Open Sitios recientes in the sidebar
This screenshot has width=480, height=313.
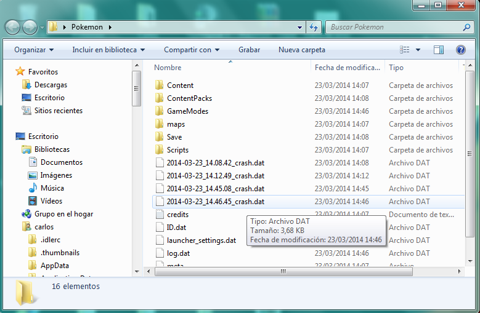click(x=59, y=111)
